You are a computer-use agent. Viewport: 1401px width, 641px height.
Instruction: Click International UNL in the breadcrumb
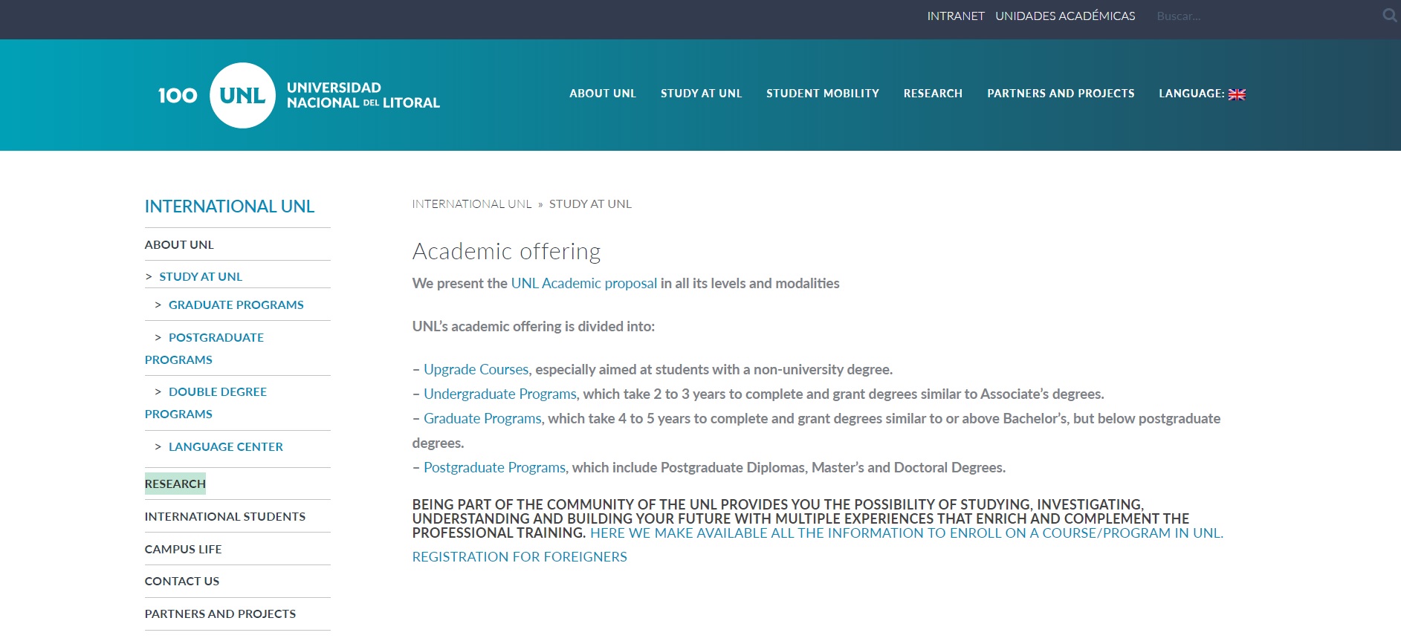click(x=471, y=204)
